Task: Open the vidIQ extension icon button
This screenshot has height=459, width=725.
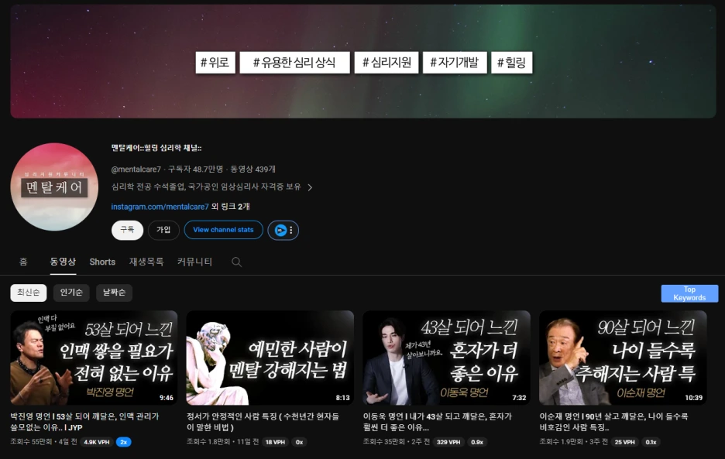Action: pyautogui.click(x=283, y=230)
